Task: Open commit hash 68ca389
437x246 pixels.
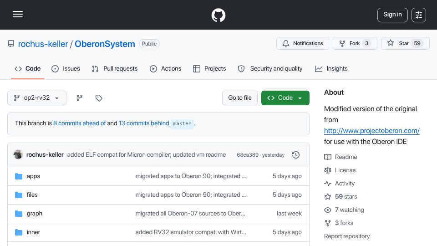Action: (x=248, y=155)
